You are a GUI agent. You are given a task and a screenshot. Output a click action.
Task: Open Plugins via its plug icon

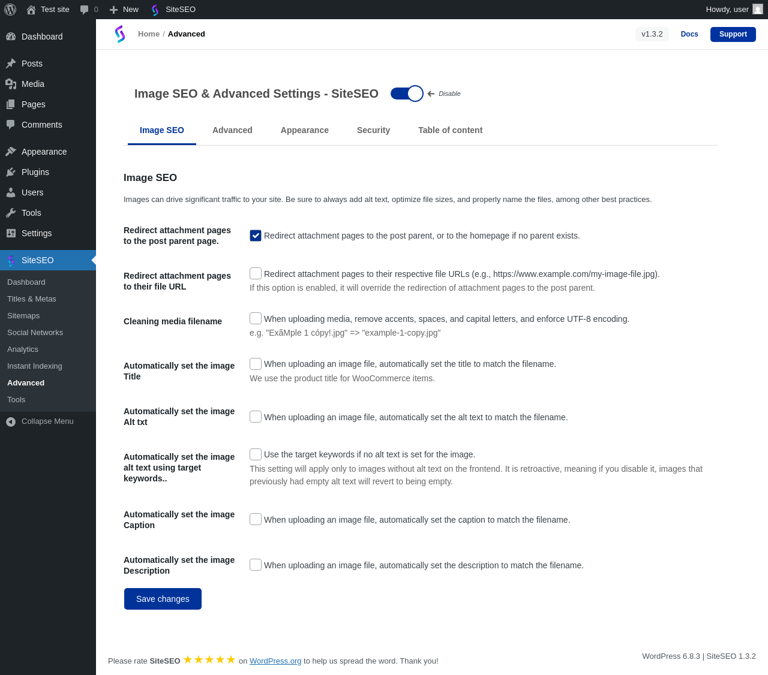(11, 172)
